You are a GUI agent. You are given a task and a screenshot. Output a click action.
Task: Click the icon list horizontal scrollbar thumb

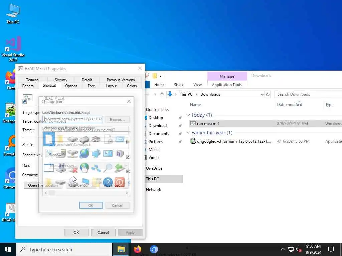coord(52,193)
